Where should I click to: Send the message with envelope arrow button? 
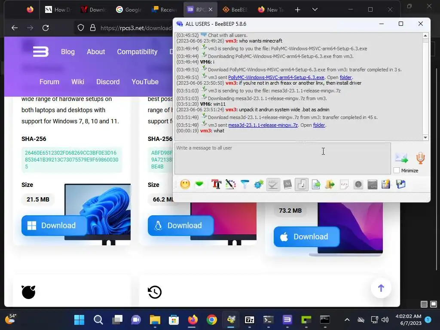(x=401, y=158)
